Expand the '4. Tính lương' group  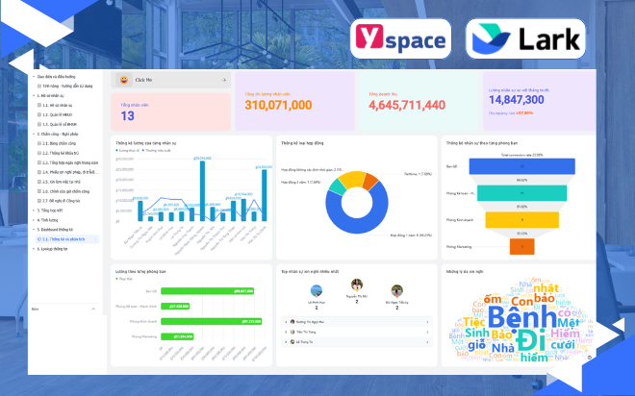[x=34, y=220]
